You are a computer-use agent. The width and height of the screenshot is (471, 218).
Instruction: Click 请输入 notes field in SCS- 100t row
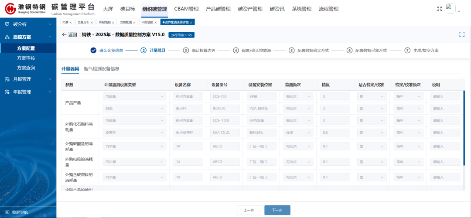point(445,120)
